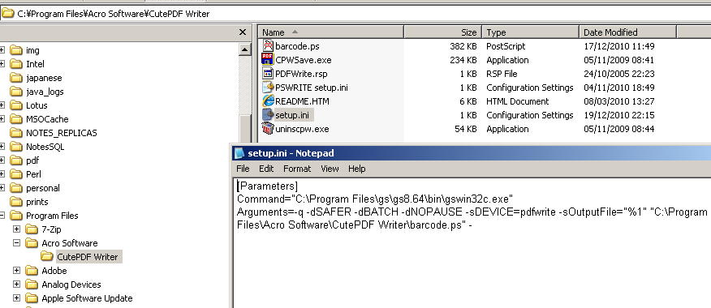Sort files by the Size column header
Image resolution: width=711 pixels, height=308 pixels.
[x=442, y=32]
